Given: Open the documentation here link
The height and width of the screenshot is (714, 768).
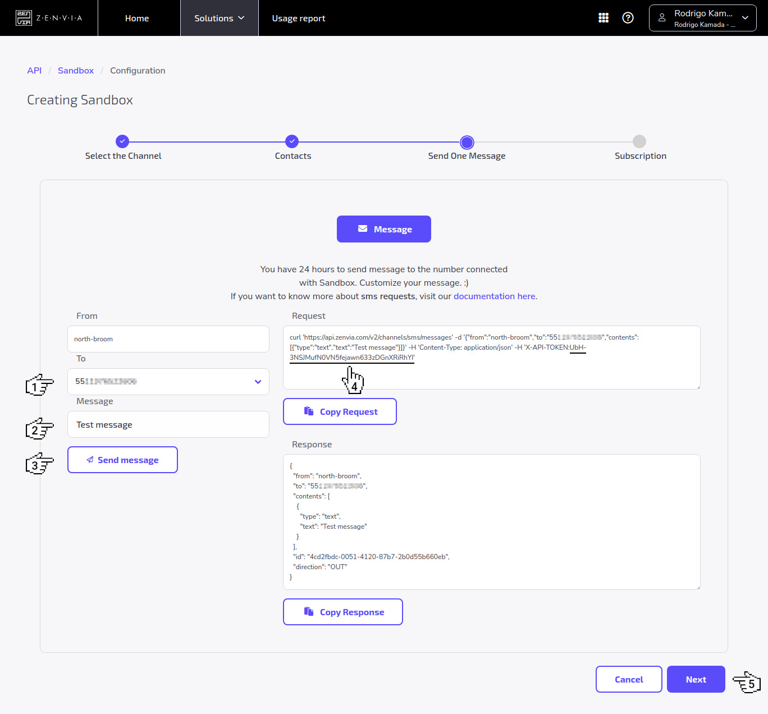Looking at the screenshot, I should tap(494, 296).
